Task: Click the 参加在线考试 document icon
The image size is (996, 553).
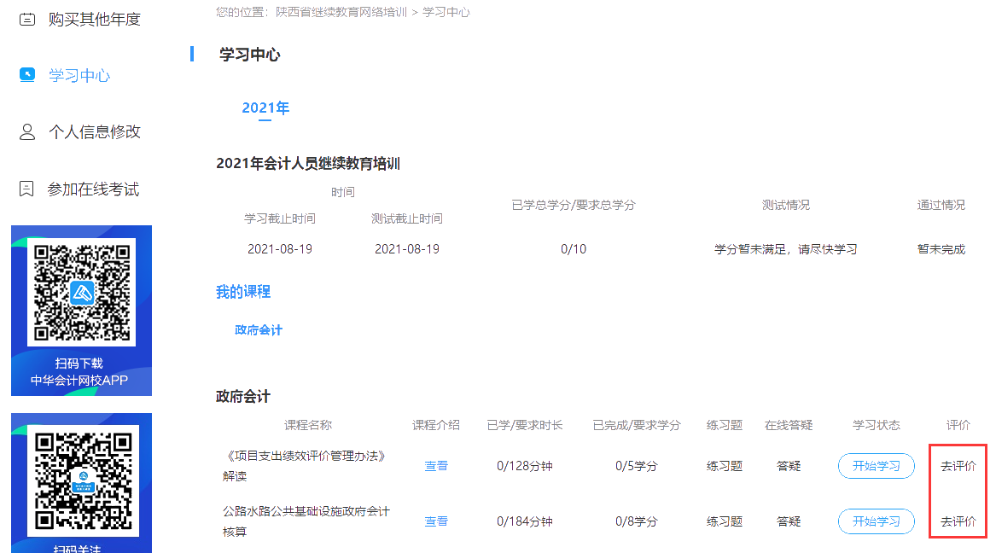Action: (x=27, y=189)
